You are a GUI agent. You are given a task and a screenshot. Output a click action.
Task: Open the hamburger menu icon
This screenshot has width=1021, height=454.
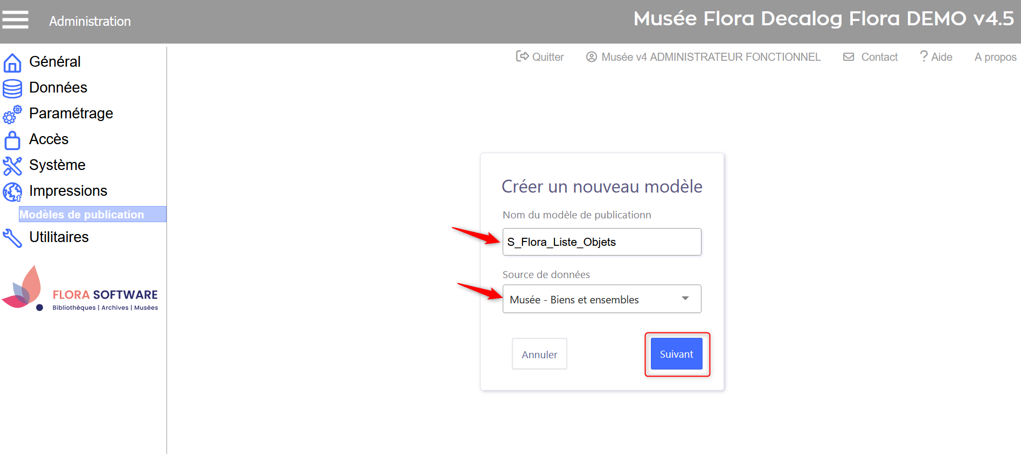coord(15,20)
